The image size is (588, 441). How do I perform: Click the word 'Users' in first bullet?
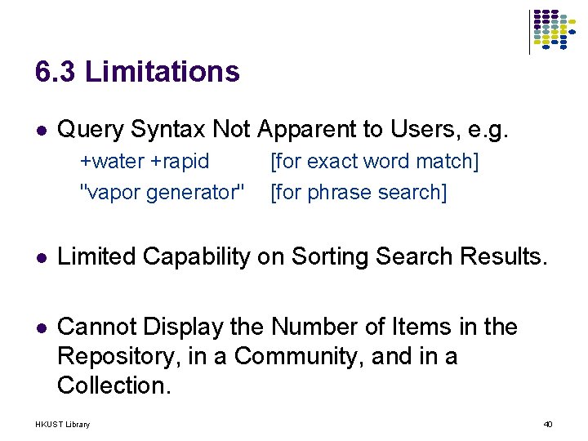(425, 129)
